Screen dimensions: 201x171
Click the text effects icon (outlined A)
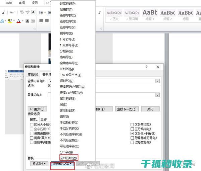(2, 21)
